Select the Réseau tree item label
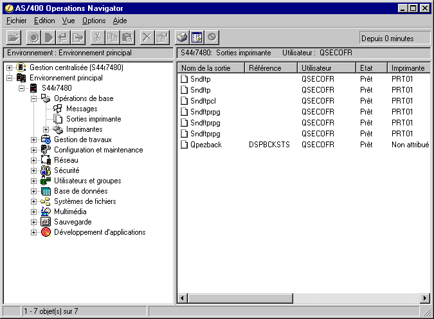 click(x=66, y=160)
